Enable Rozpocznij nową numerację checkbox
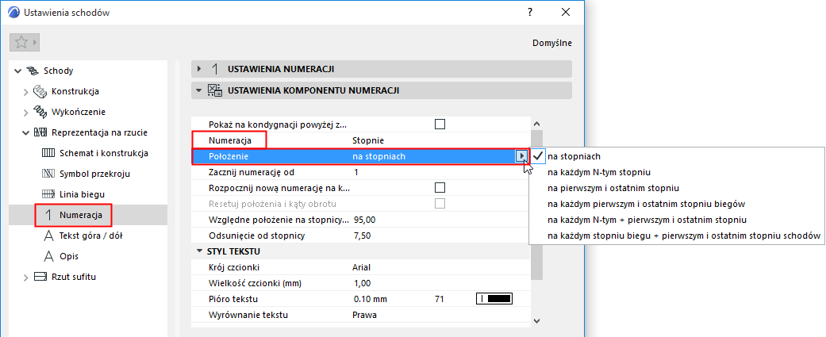Viewport: 826px width, 337px height. point(440,187)
